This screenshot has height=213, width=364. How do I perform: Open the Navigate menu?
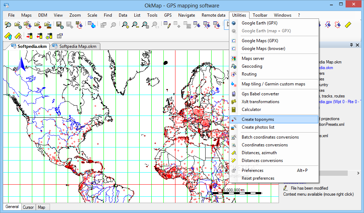(186, 15)
